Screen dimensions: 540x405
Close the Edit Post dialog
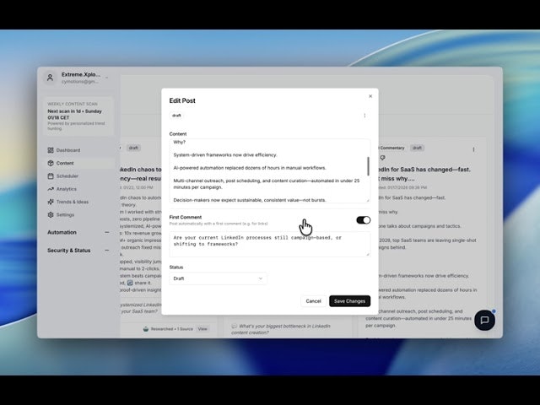370,96
